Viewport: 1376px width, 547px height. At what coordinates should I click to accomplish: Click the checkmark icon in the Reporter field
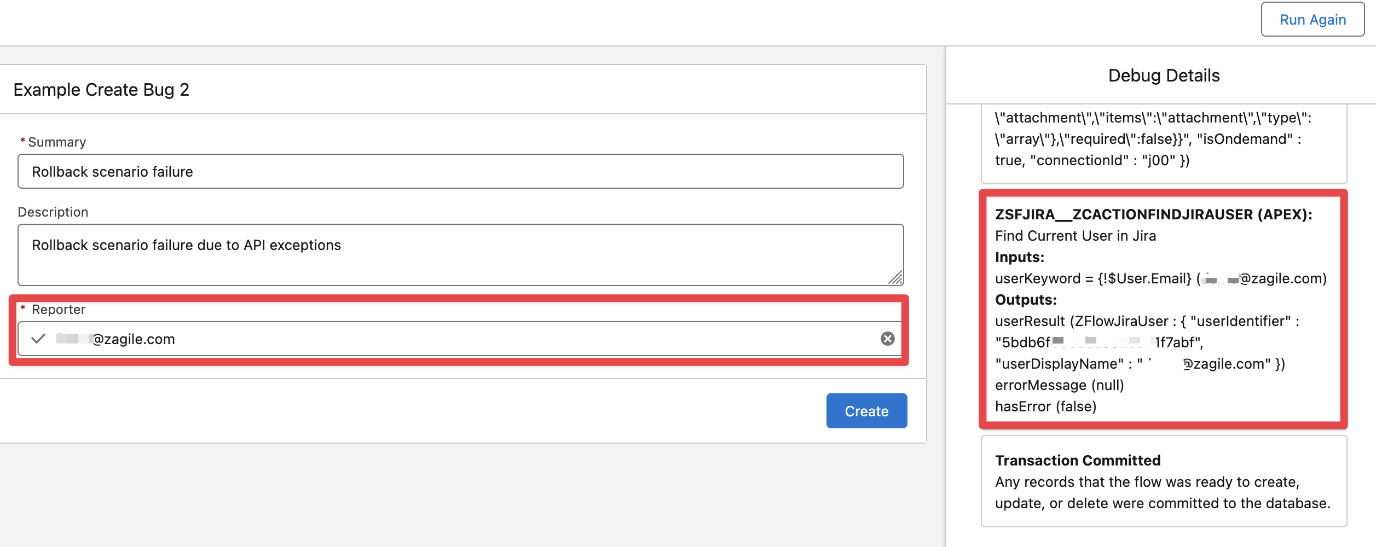[38, 339]
